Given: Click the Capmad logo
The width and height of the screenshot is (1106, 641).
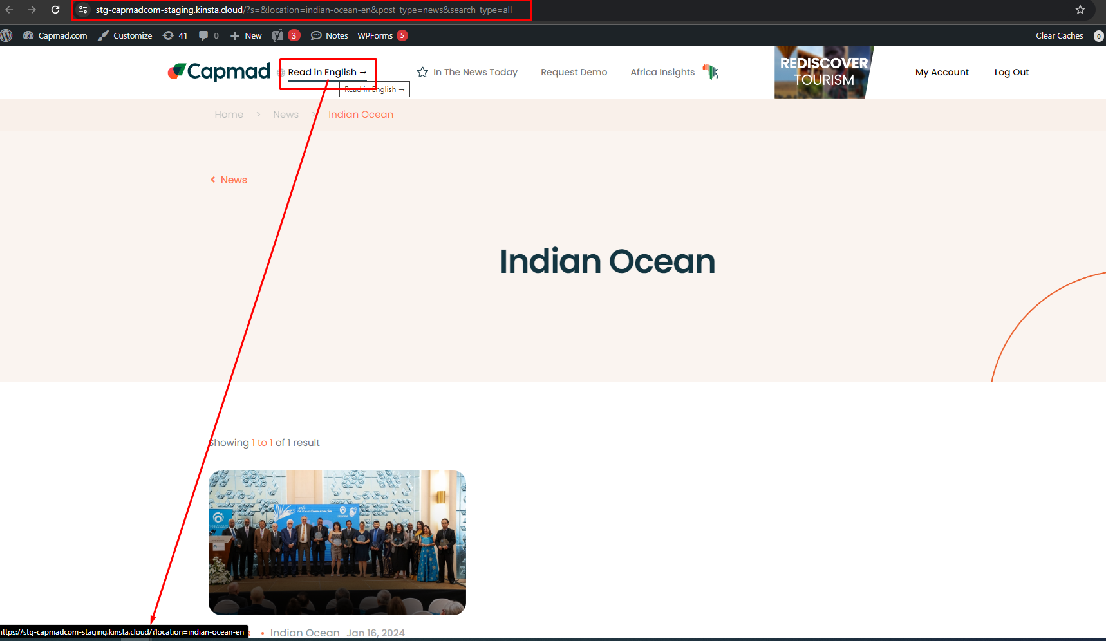Looking at the screenshot, I should pyautogui.click(x=219, y=71).
